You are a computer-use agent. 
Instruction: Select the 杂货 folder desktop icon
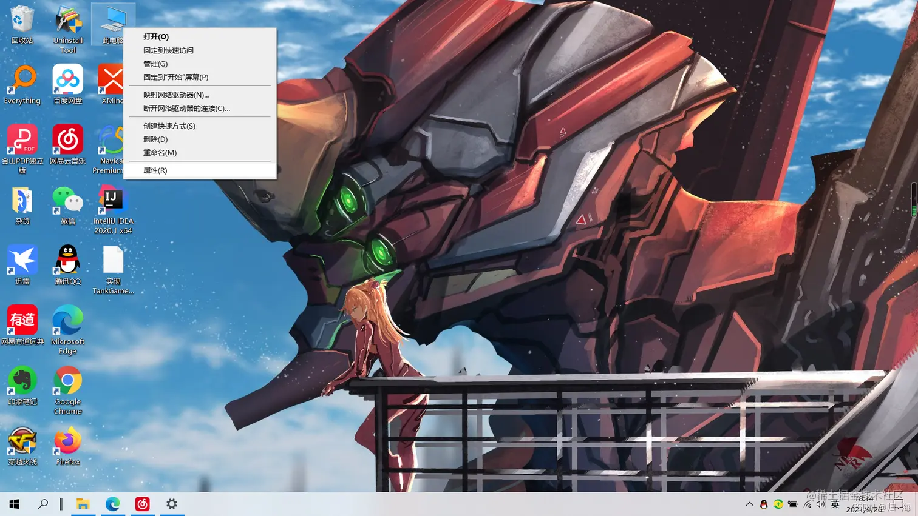point(22,206)
